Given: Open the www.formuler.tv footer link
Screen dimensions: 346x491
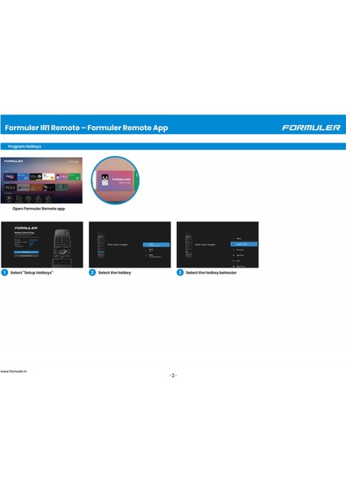Looking at the screenshot, I should pyautogui.click(x=13, y=372).
